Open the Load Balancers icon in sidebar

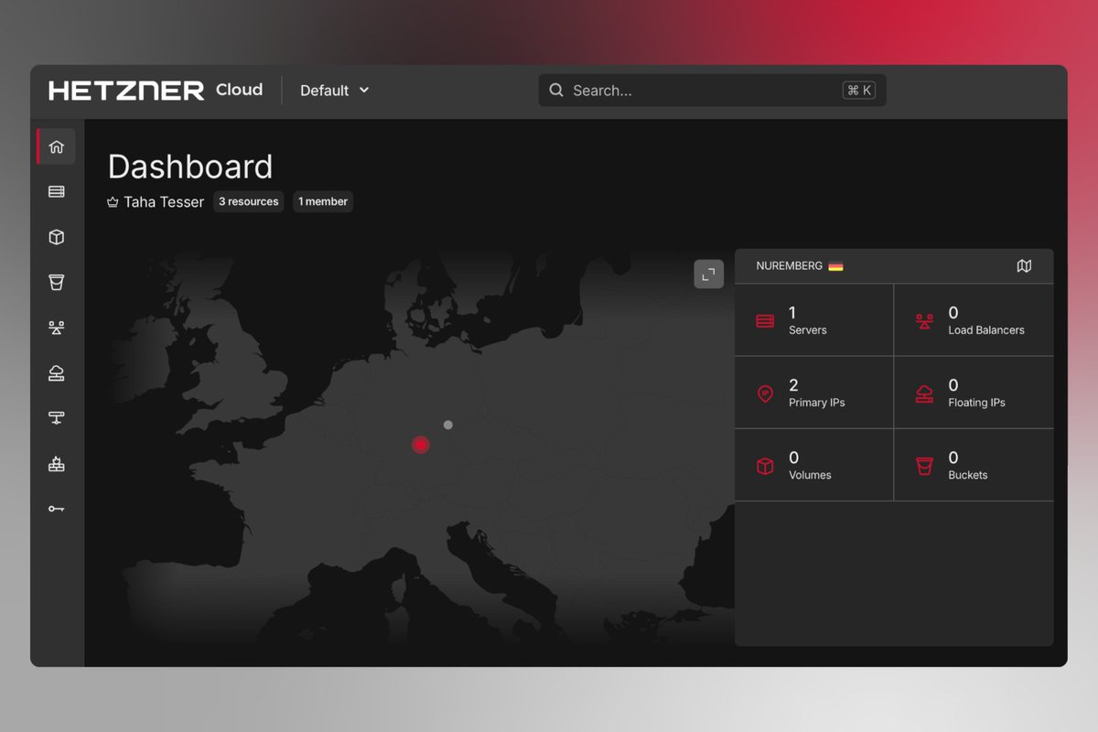57,328
